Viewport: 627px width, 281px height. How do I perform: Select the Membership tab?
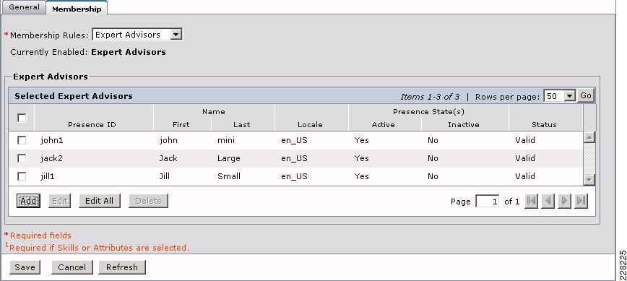(x=77, y=9)
